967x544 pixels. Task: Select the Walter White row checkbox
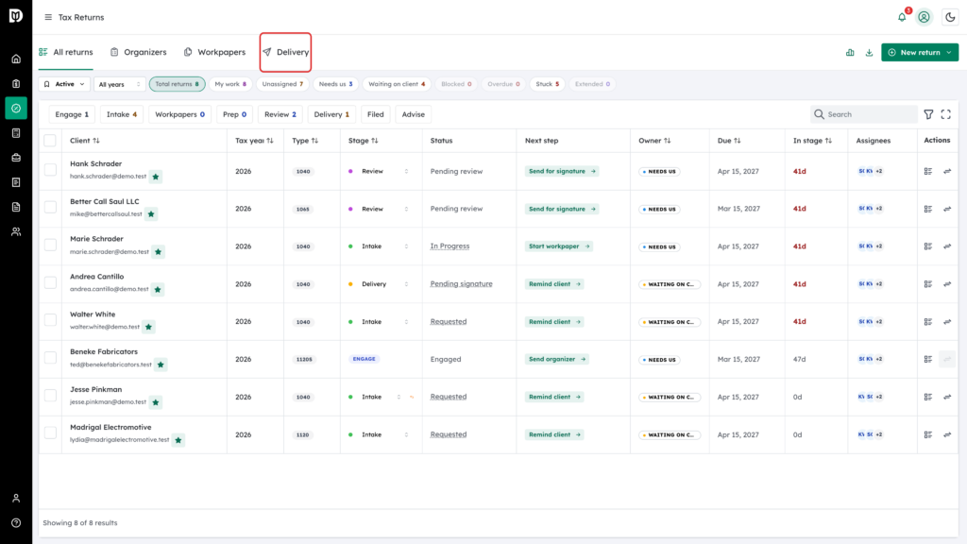51,320
